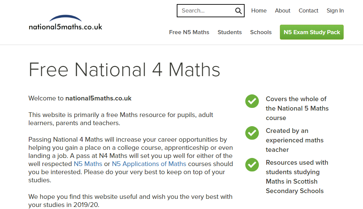Open the About page
363x209 pixels.
point(283,10)
